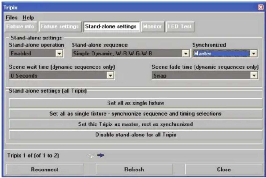Expand the Stand-alone operation dropdown arrow
Viewport: 266px width, 178px height.
pyautogui.click(x=59, y=54)
